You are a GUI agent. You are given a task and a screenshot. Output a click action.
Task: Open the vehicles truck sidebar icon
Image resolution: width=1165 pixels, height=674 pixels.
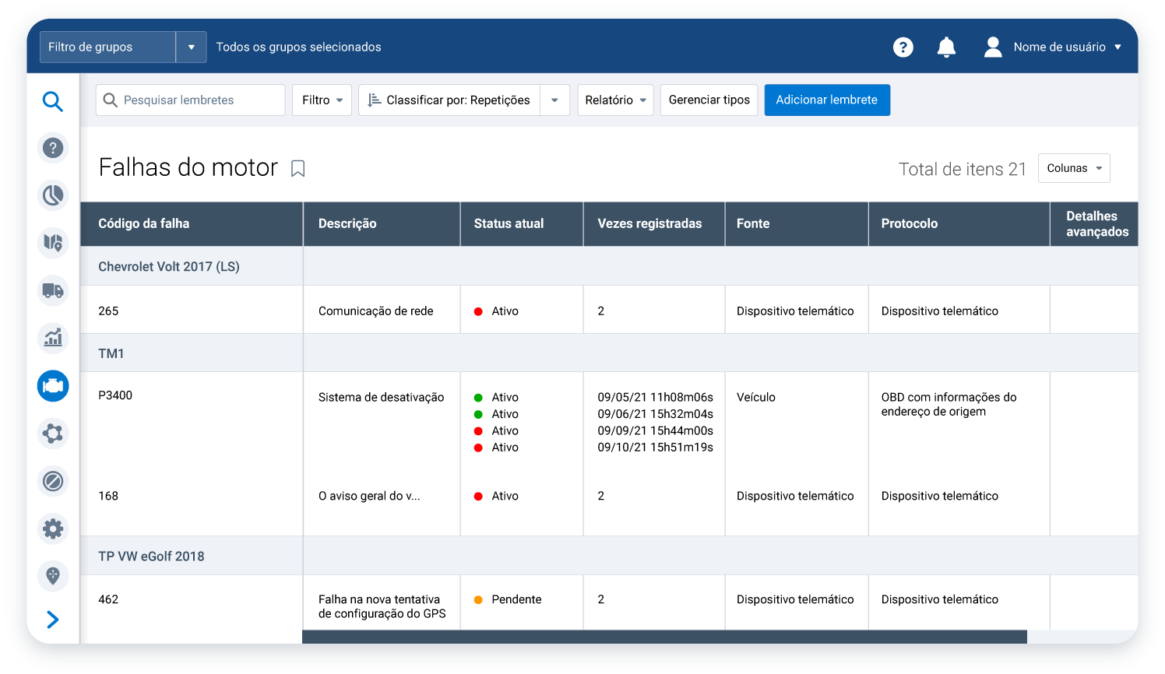53,290
